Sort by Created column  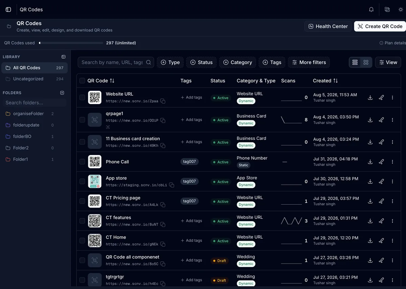click(325, 81)
